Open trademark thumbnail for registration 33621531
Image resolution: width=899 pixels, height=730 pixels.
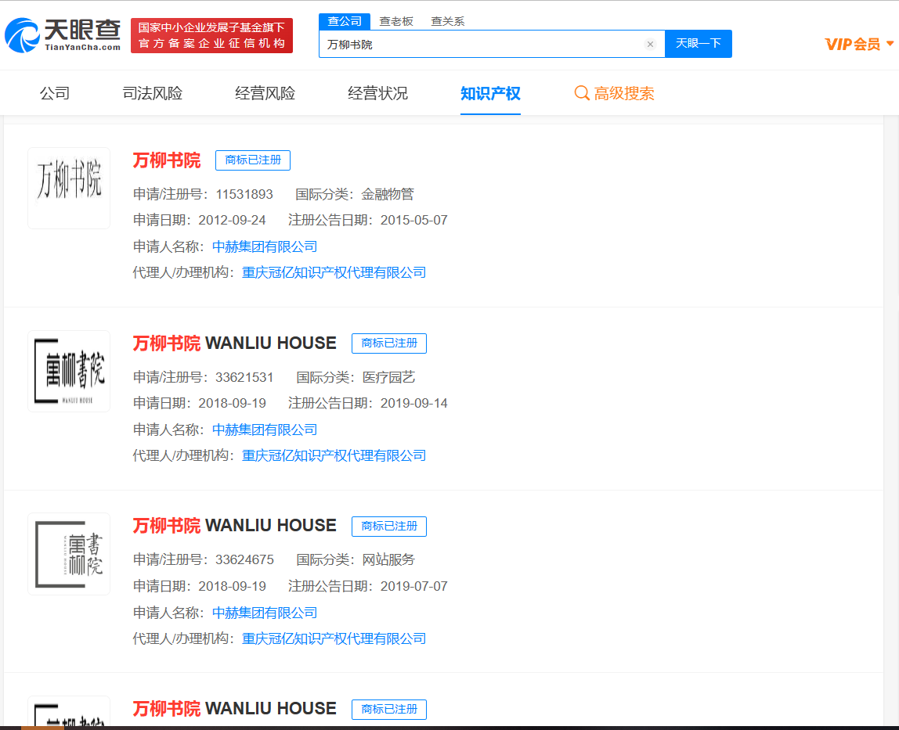pos(69,372)
